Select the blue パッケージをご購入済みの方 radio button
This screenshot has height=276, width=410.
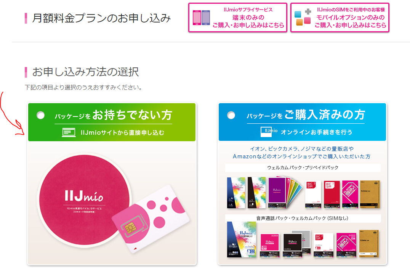tap(231, 115)
